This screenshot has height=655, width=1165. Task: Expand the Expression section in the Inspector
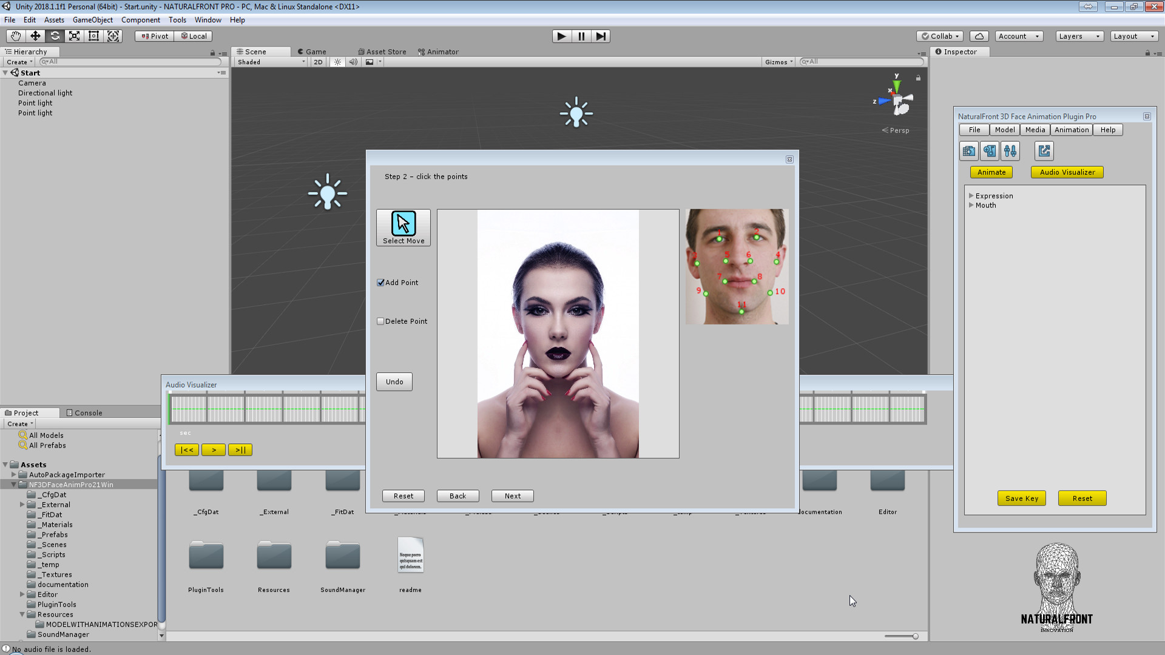971,195
